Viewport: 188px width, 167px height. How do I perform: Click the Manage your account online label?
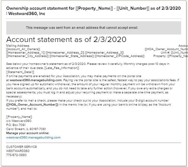[x=28, y=133]
